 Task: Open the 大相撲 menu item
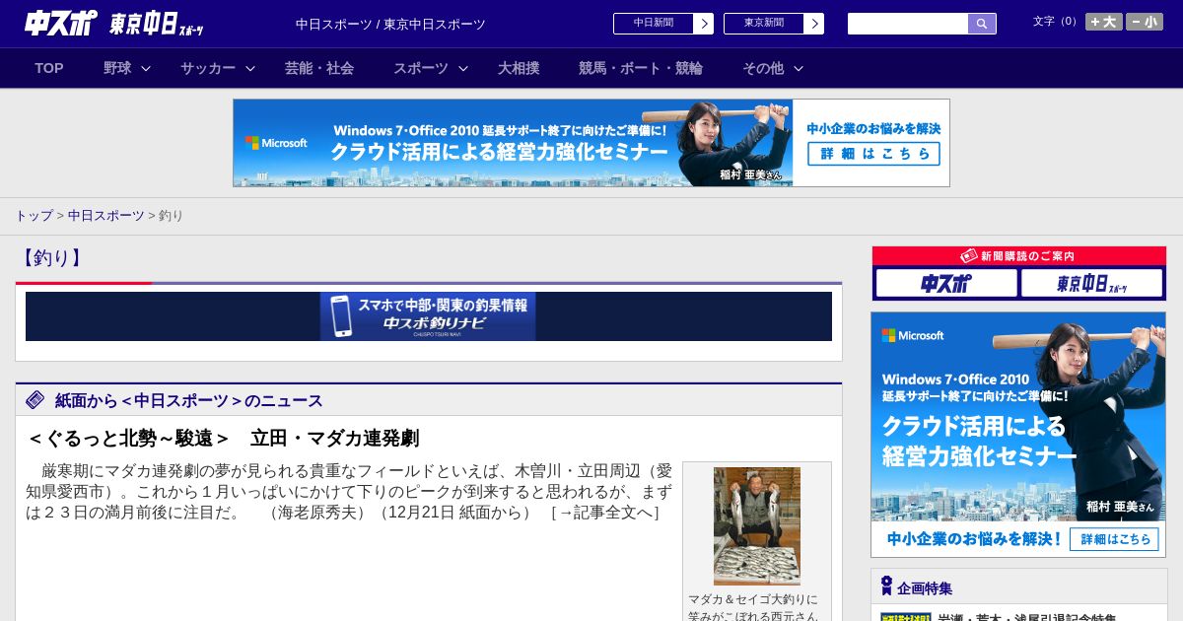519,68
